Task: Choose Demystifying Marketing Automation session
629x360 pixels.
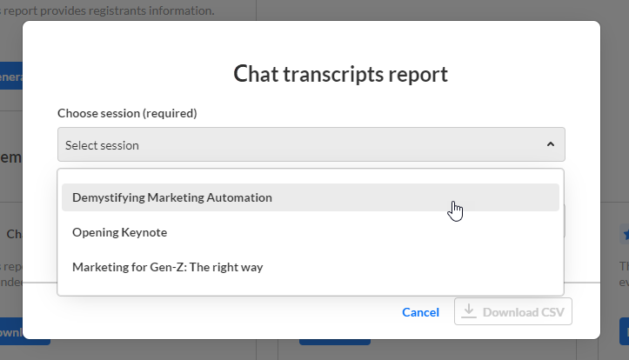Action: [x=172, y=197]
